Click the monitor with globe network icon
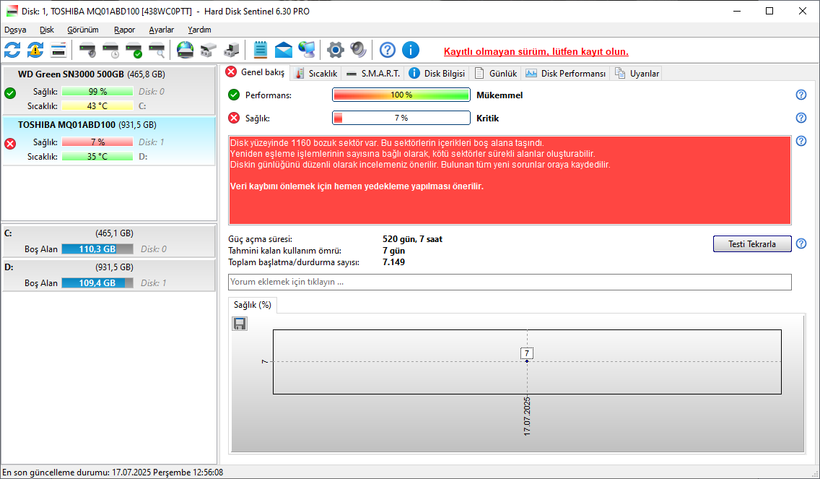Viewport: 820px width, 479px height. 307,51
